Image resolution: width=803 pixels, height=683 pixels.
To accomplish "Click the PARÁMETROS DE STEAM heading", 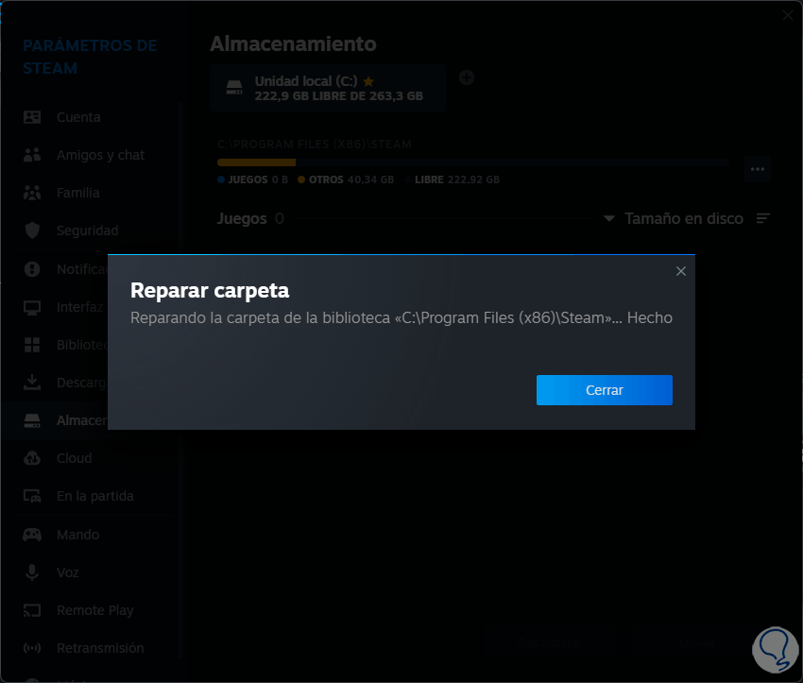I will [x=90, y=57].
